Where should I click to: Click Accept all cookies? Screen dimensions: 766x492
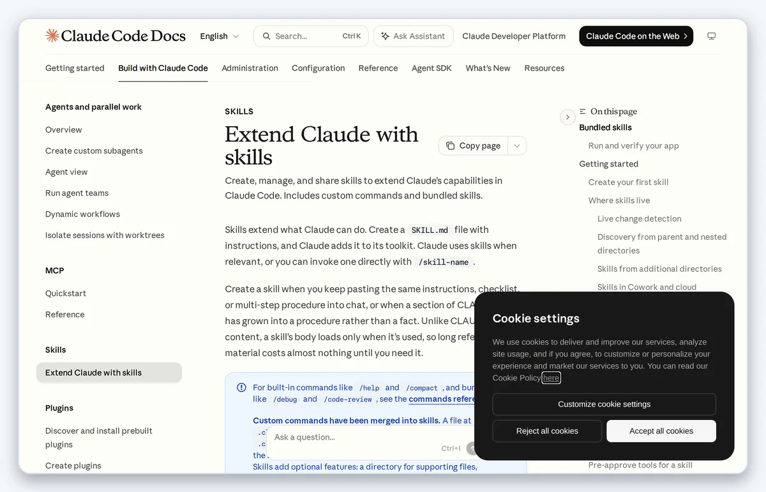(661, 431)
